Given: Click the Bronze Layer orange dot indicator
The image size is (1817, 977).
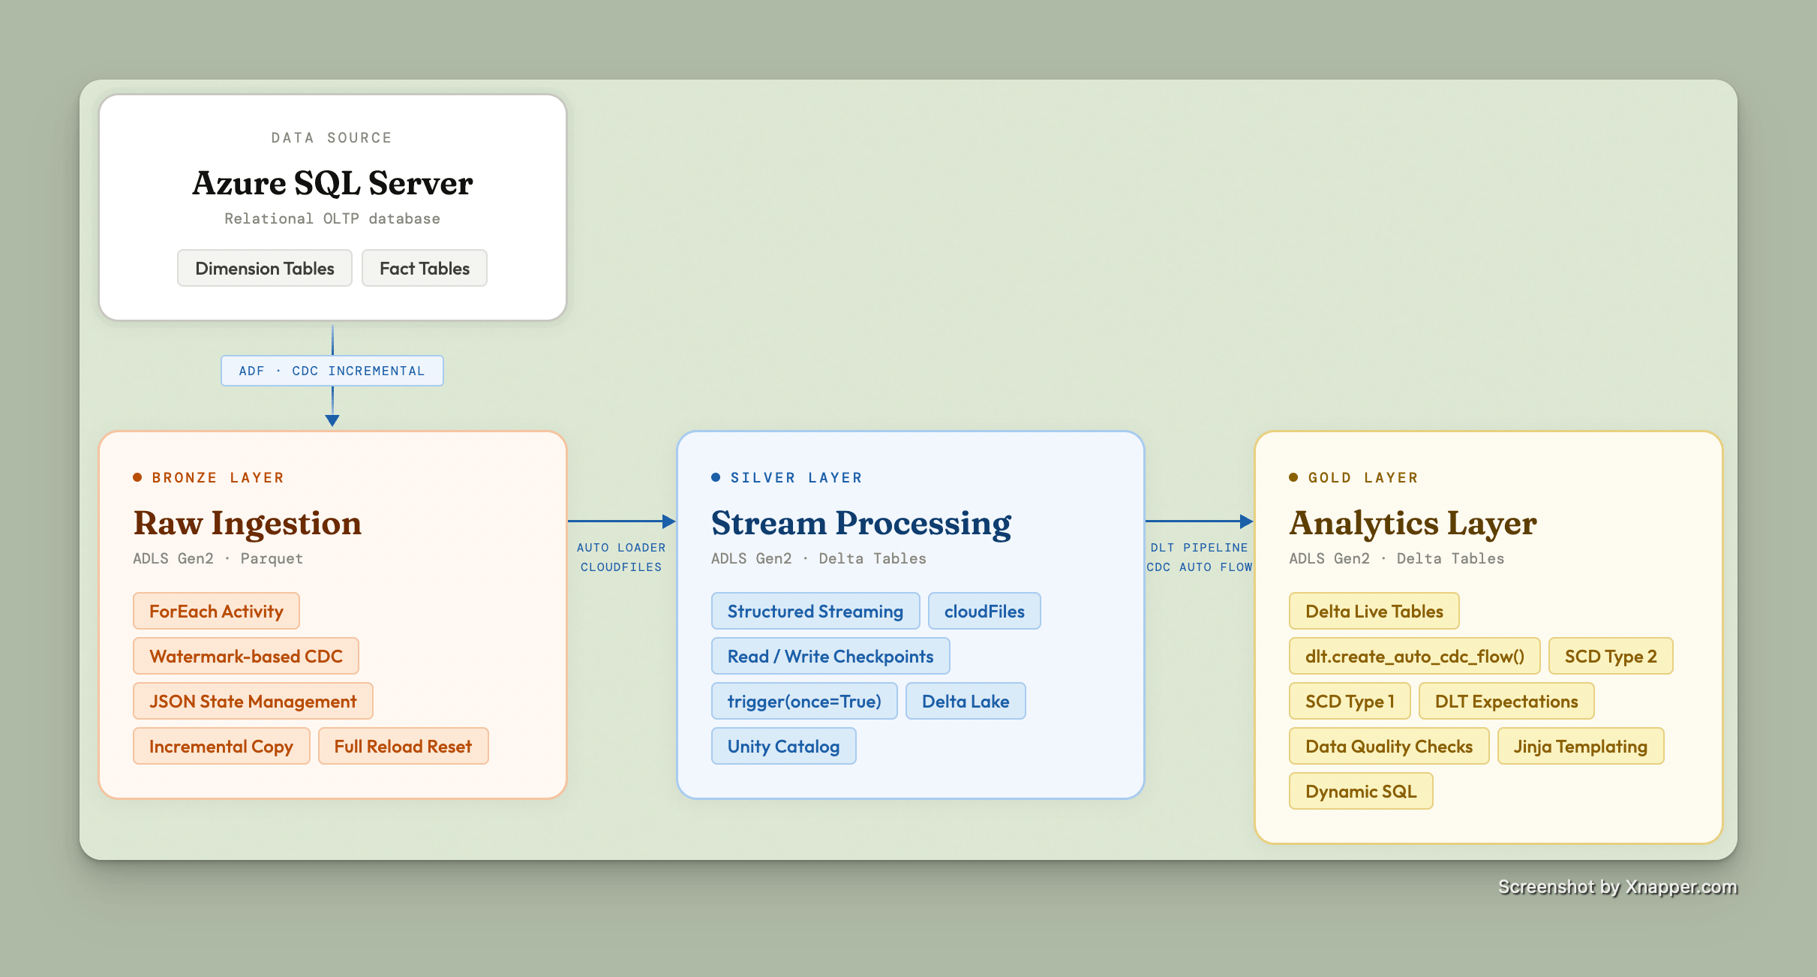Looking at the screenshot, I should click(x=137, y=477).
